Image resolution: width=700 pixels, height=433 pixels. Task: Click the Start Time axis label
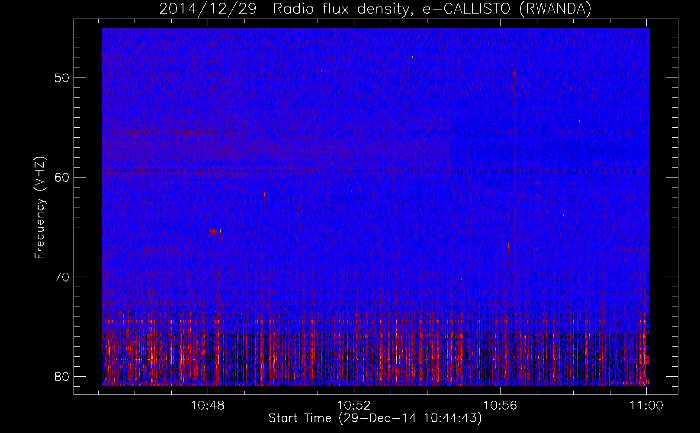coord(375,418)
